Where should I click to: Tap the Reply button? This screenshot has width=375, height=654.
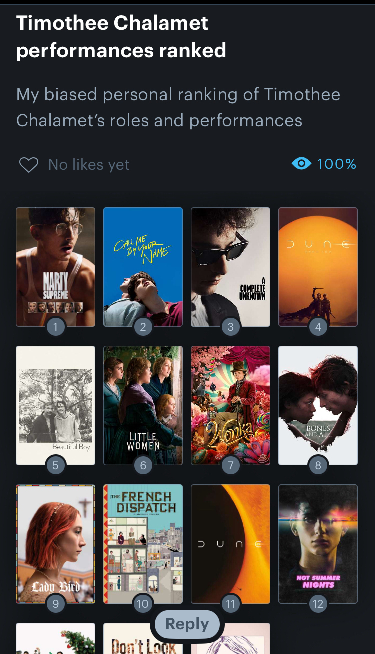pyautogui.click(x=187, y=624)
